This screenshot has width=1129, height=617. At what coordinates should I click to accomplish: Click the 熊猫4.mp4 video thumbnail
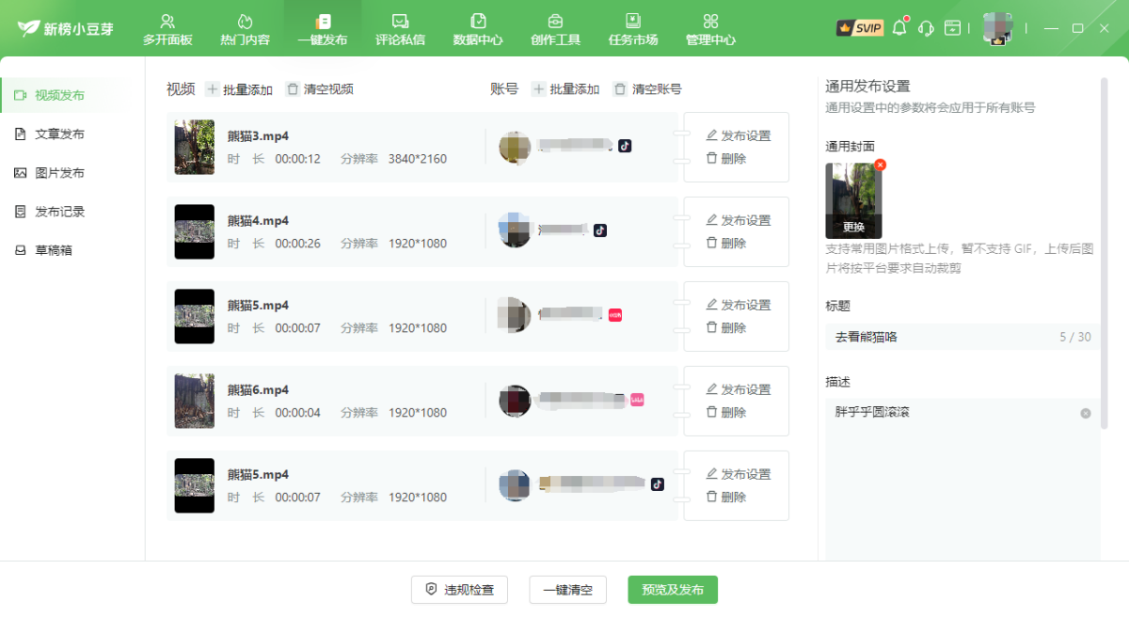click(x=195, y=232)
